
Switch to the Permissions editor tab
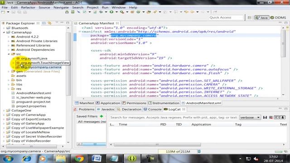point(134,103)
